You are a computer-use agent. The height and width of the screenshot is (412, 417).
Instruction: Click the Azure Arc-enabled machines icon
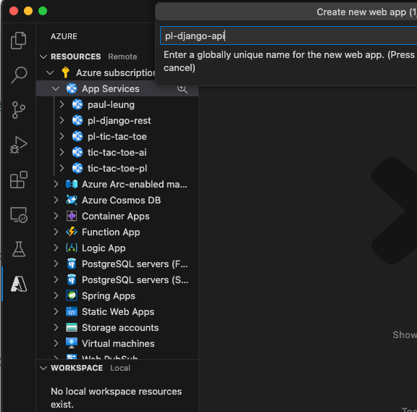point(72,184)
